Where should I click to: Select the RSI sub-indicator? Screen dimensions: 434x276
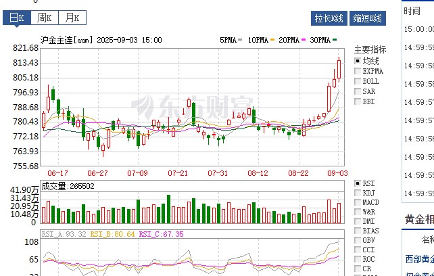[x=358, y=183]
